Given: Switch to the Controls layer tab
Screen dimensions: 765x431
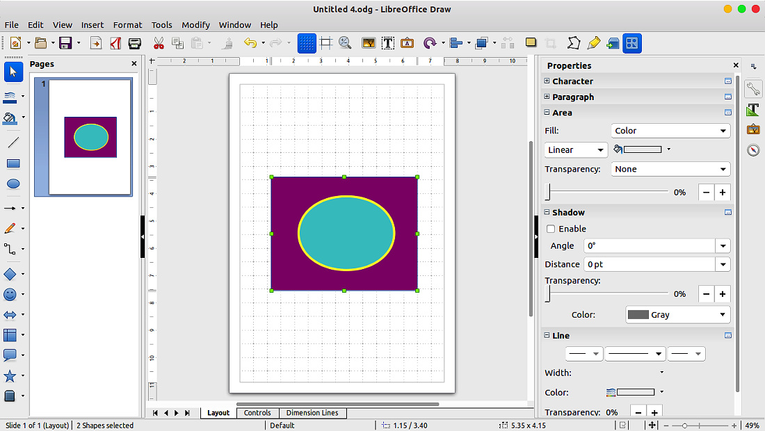Looking at the screenshot, I should [x=257, y=413].
